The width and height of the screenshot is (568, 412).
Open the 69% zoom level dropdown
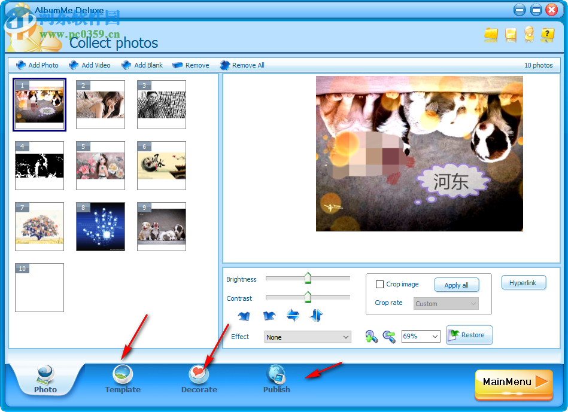(x=421, y=336)
